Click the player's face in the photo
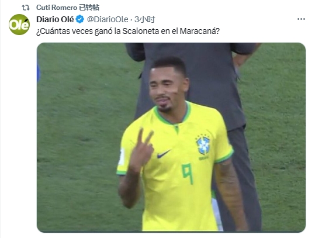Screen dimensions: 315x238 tap(165, 88)
